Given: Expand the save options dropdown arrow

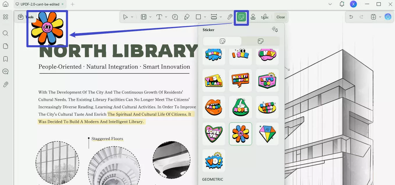Looking at the screenshot, I should click(380, 17).
